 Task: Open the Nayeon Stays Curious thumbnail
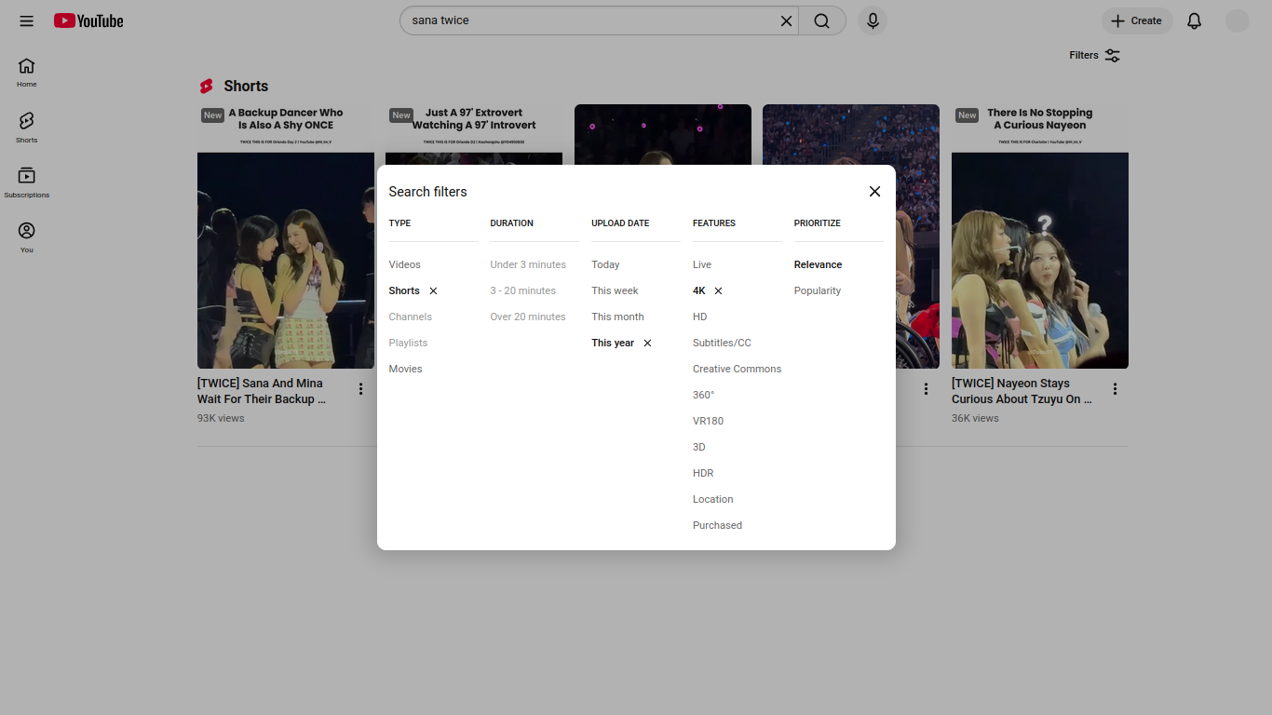1040,236
